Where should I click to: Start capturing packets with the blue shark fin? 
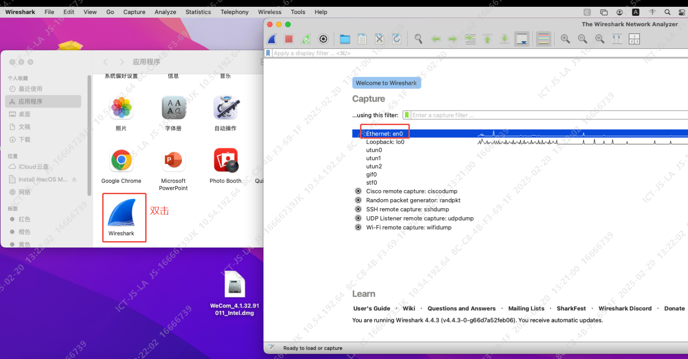point(272,39)
